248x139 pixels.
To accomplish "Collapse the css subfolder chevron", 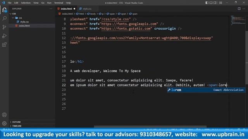I will [13, 18].
